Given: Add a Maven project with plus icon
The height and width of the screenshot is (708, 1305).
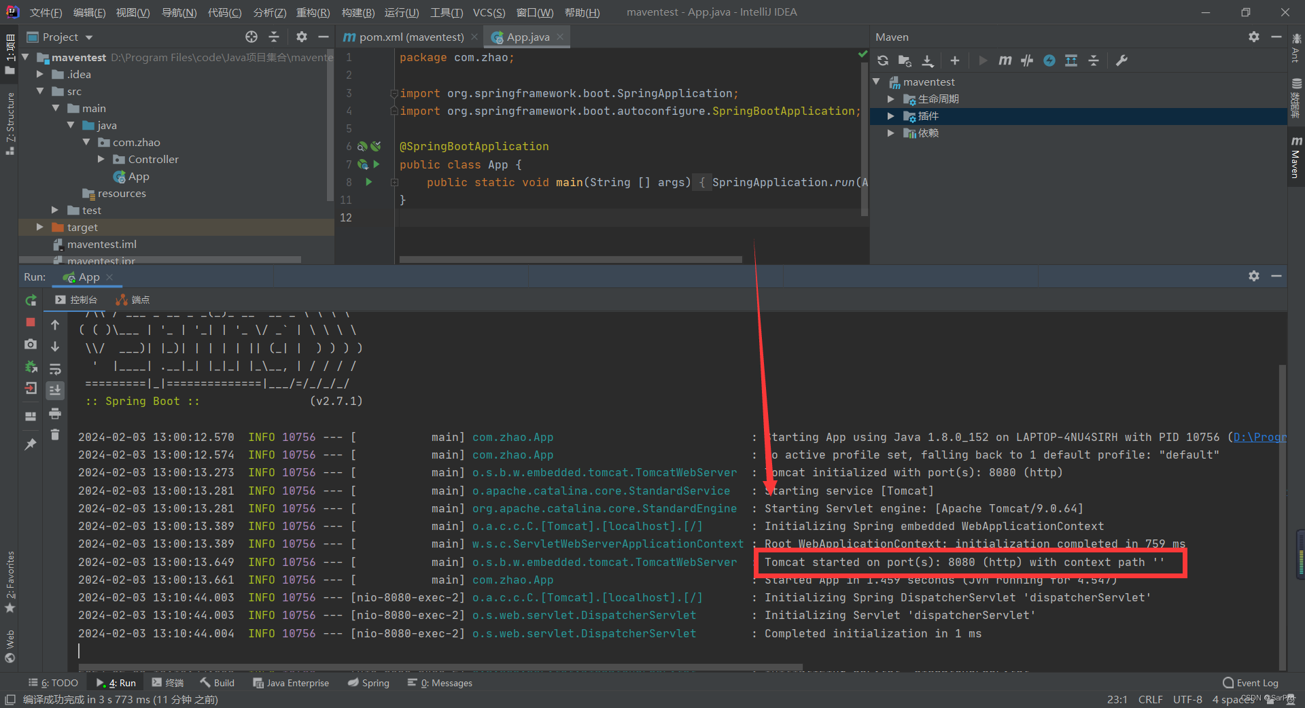Looking at the screenshot, I should 955,60.
